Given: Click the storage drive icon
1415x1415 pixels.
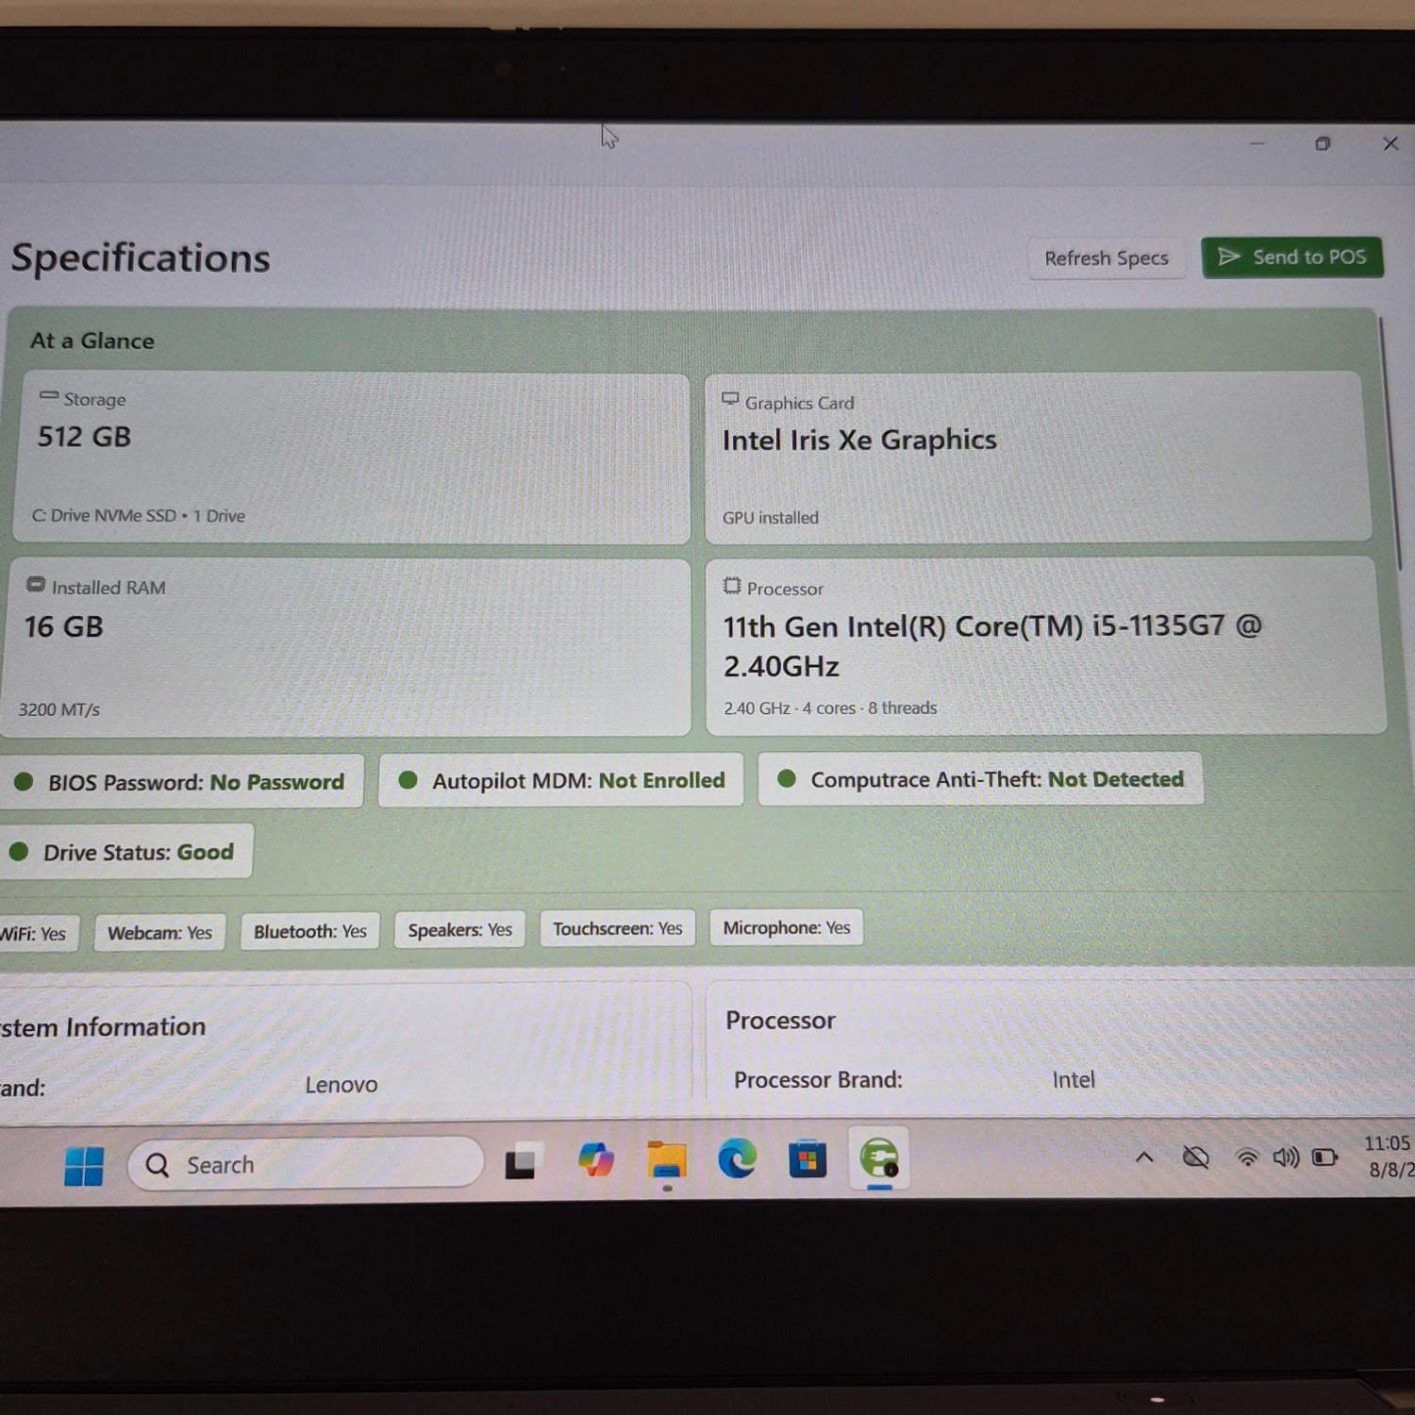Looking at the screenshot, I should (49, 397).
